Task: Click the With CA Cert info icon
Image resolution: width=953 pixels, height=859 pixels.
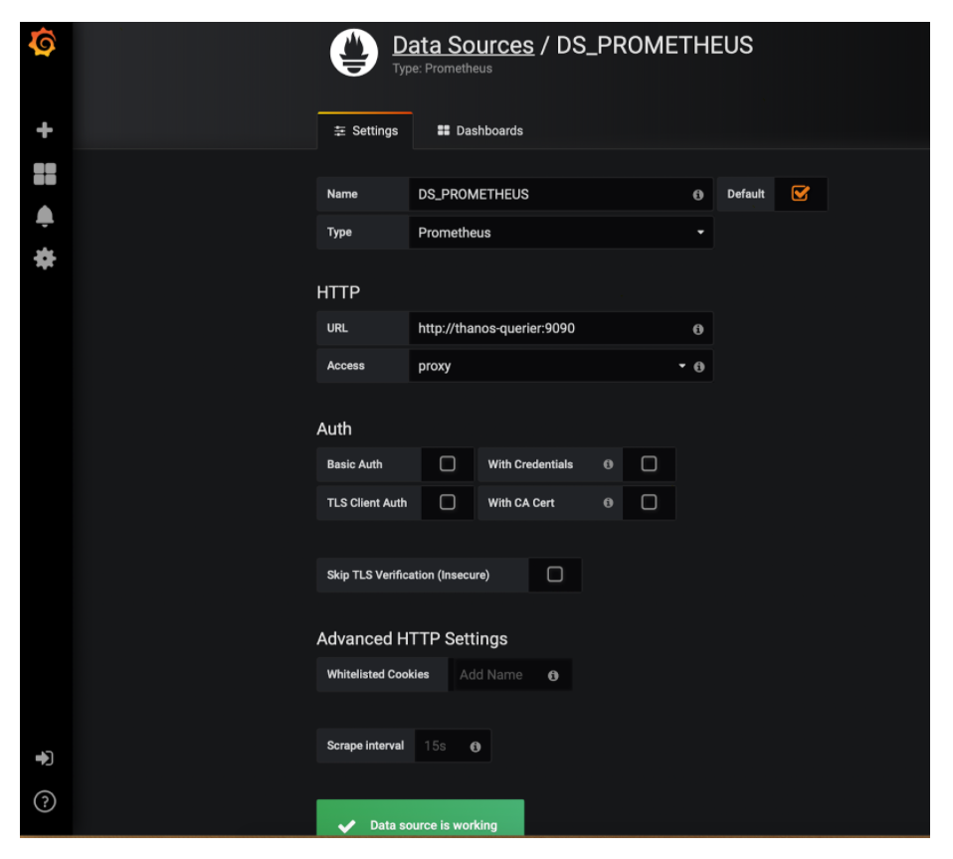Action: click(x=608, y=502)
